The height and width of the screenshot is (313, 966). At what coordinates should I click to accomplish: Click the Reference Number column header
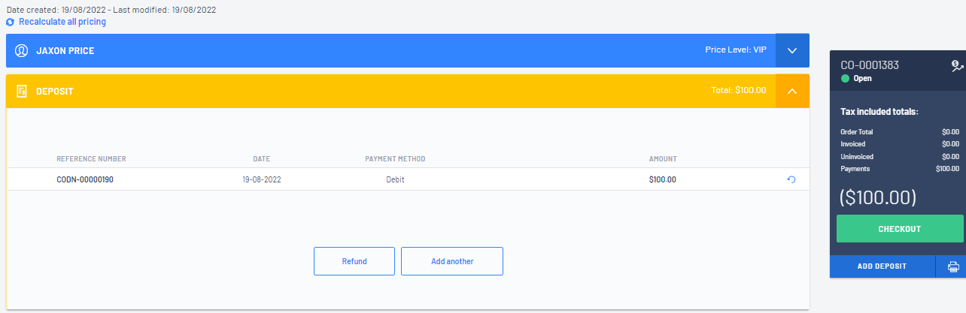92,159
